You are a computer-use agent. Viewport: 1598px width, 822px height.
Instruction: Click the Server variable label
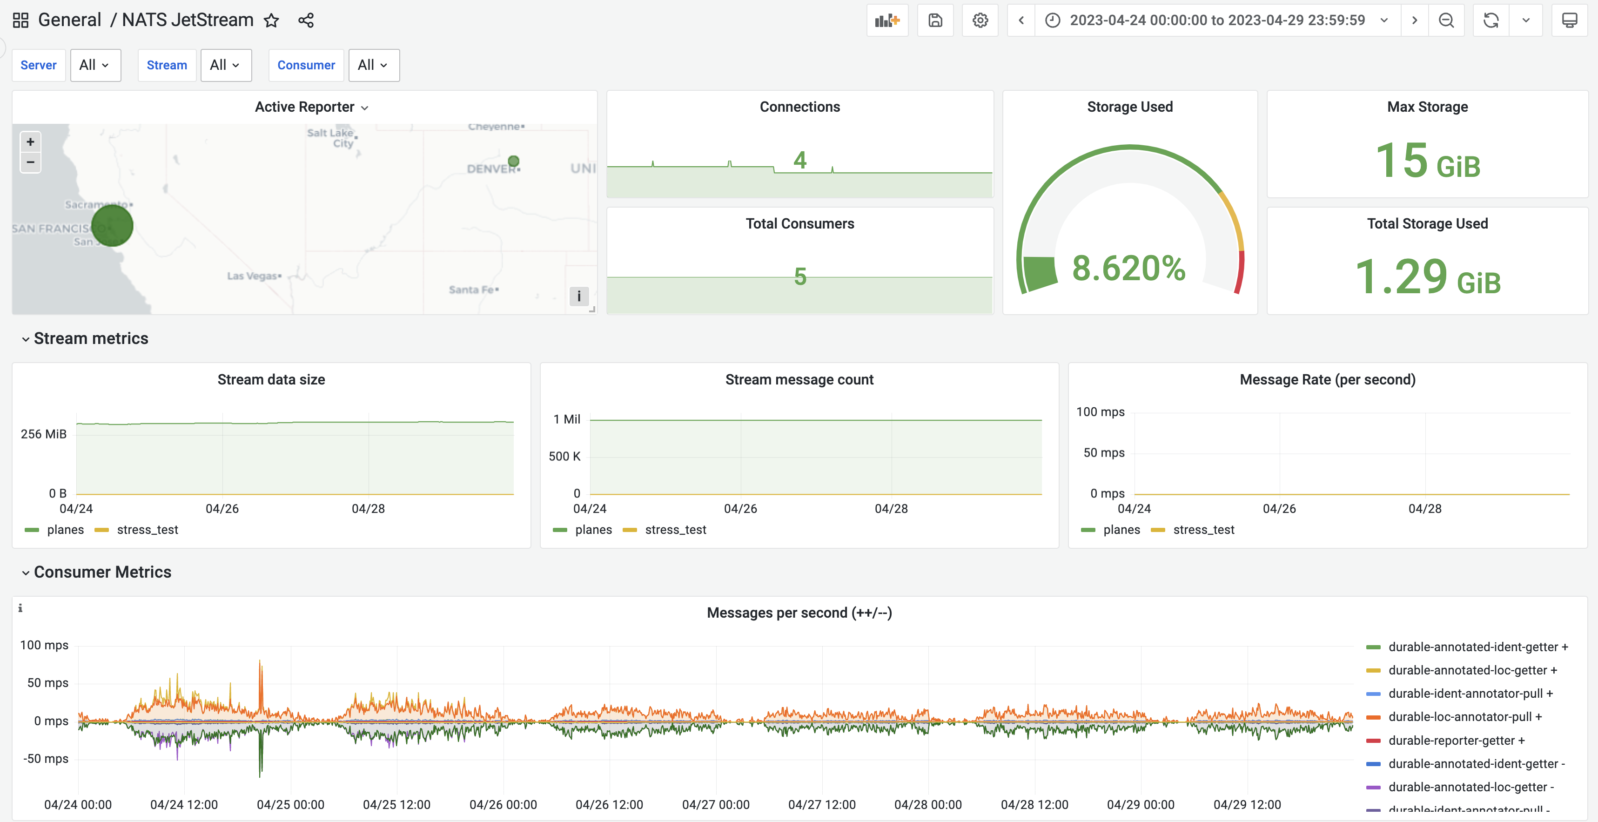(x=39, y=65)
